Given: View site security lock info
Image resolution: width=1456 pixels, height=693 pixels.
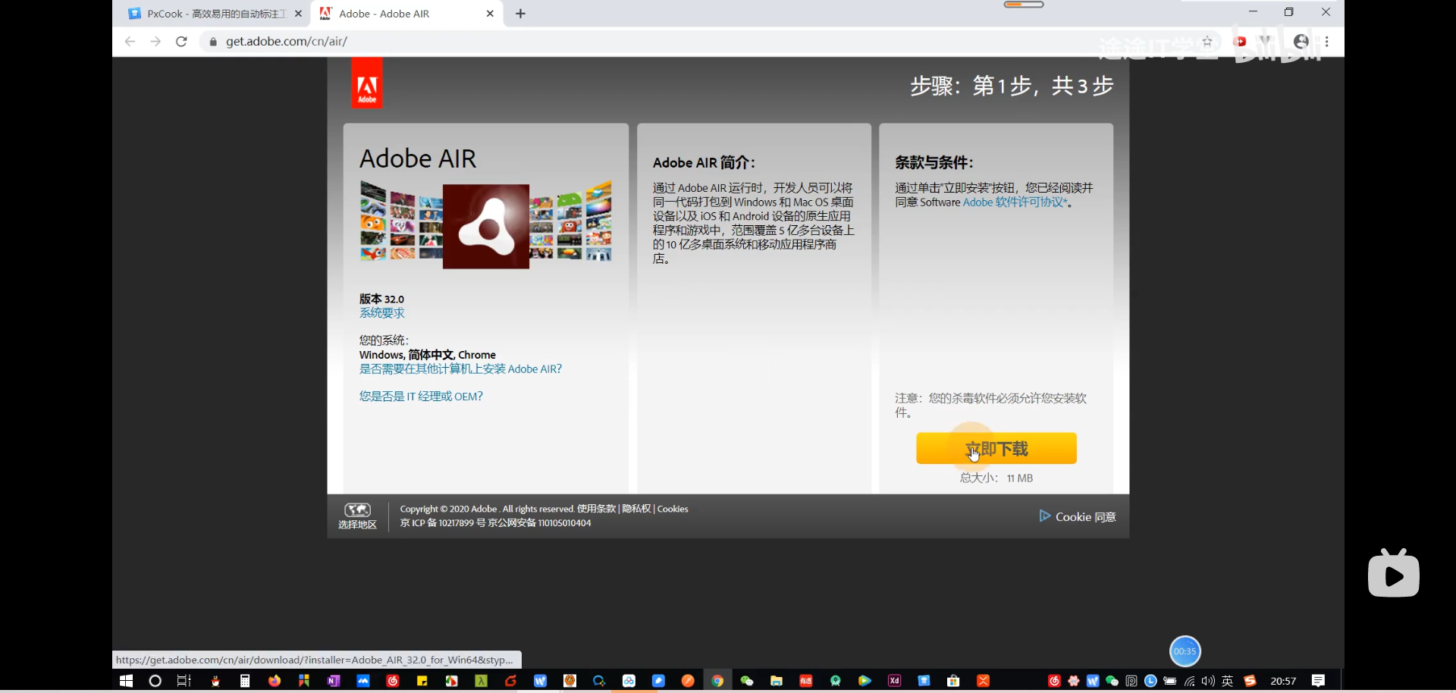Looking at the screenshot, I should pyautogui.click(x=213, y=42).
